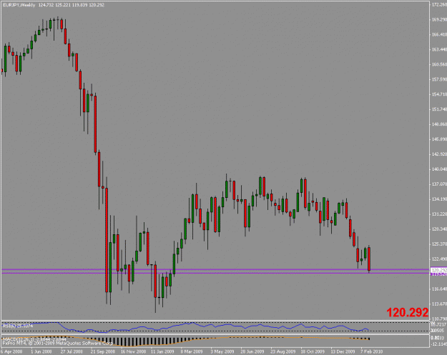Click the 6 Apr 2008 date label
447x355 pixels.
coord(11,351)
